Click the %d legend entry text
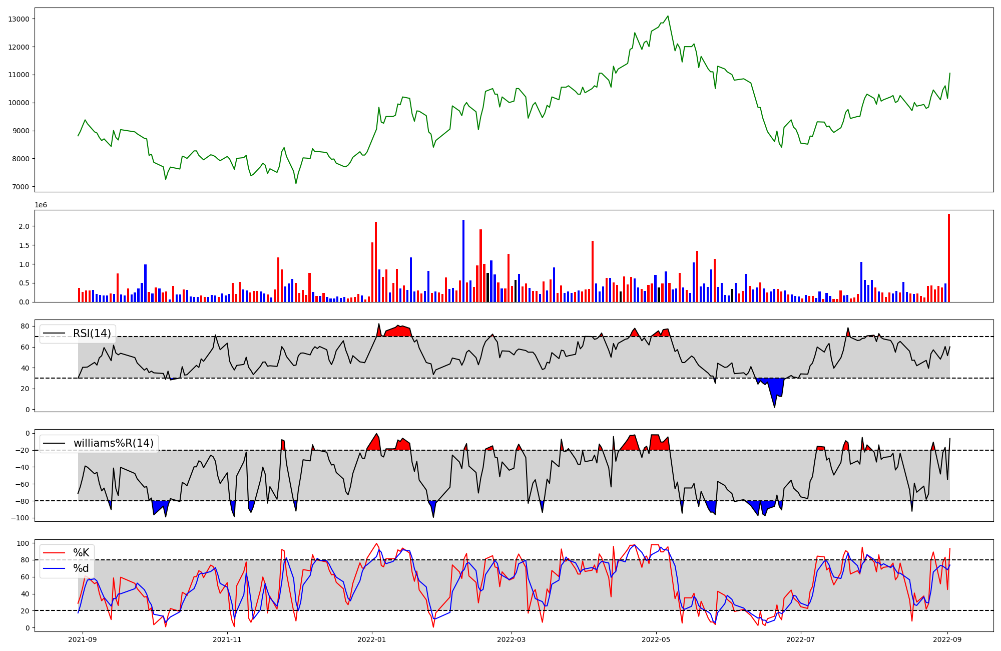The image size is (1001, 651). (x=81, y=568)
